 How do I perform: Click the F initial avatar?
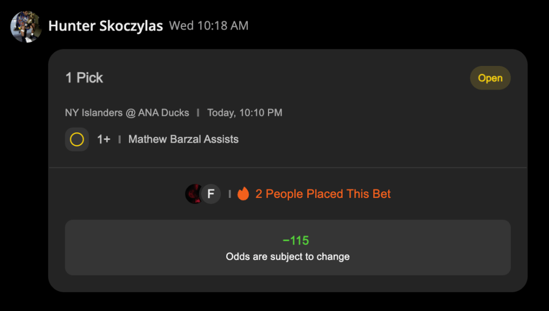tap(211, 194)
